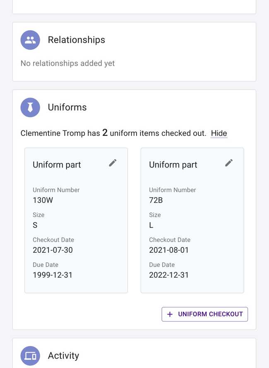This screenshot has width=269, height=368.
Task: Click the size L value
Action: [151, 225]
